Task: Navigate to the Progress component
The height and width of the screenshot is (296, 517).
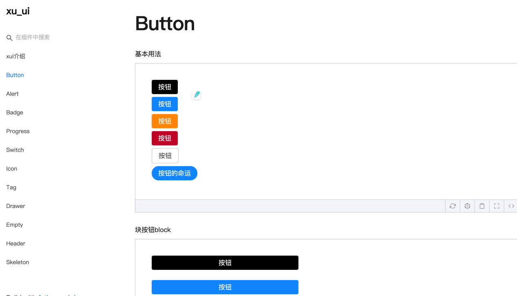Action: tap(18, 131)
